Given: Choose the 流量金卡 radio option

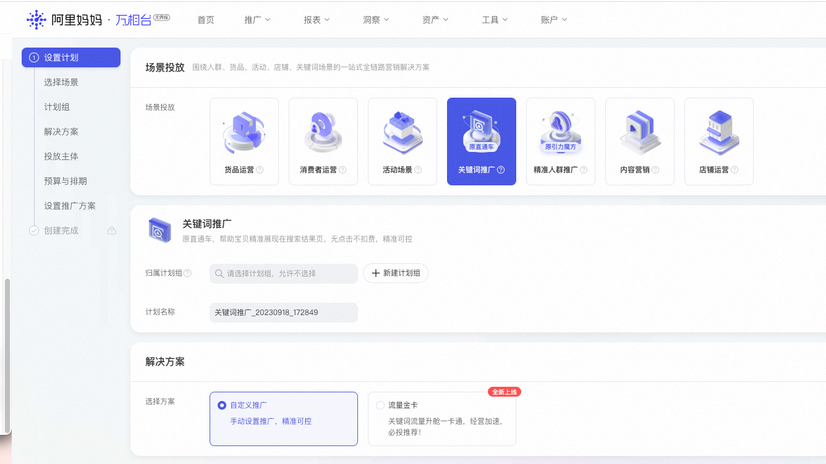Looking at the screenshot, I should (x=380, y=405).
